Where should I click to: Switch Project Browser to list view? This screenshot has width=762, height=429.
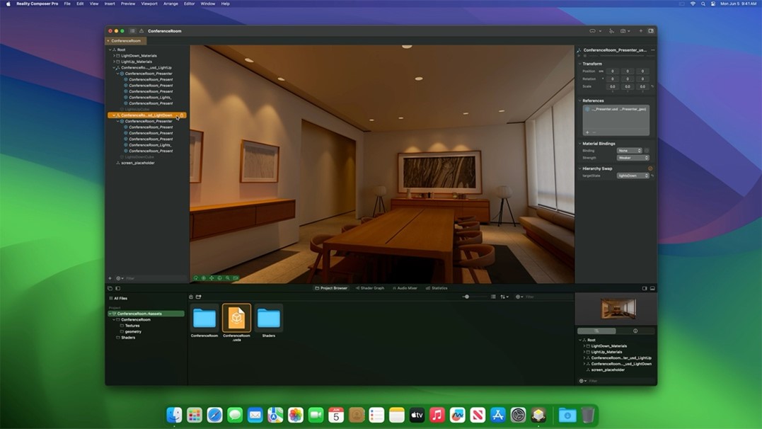coord(493,297)
